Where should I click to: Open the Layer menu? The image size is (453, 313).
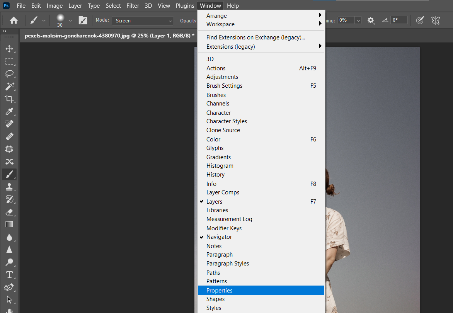point(75,6)
